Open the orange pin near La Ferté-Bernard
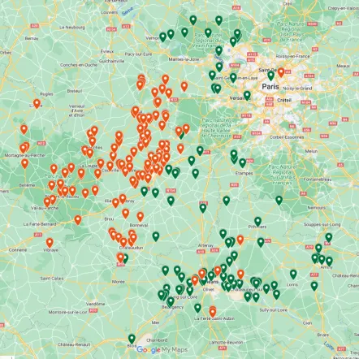359x359 pixels. [78, 220]
